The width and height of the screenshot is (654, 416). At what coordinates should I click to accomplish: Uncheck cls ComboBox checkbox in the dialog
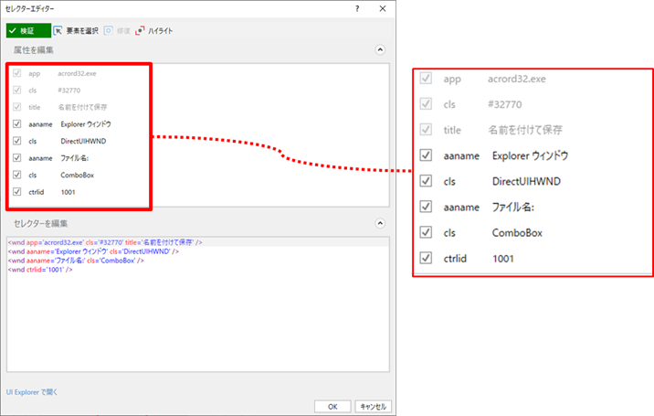(16, 175)
